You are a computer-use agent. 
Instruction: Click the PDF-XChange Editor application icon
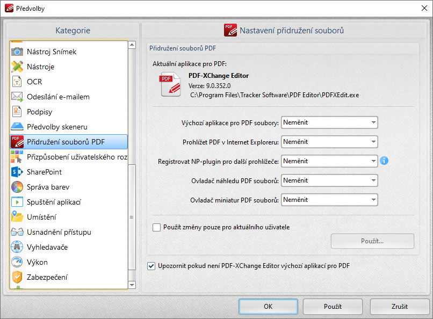[170, 84]
